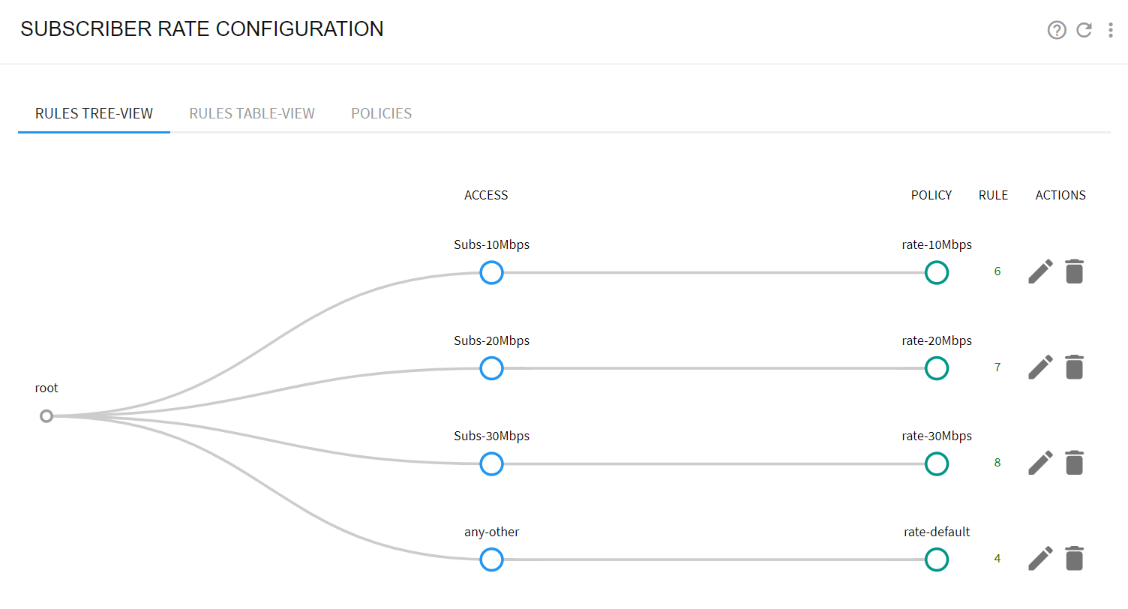Open the help question mark icon
Image resolution: width=1128 pixels, height=609 pixels.
[1057, 30]
